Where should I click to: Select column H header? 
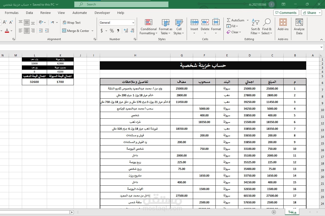coord(135,55)
